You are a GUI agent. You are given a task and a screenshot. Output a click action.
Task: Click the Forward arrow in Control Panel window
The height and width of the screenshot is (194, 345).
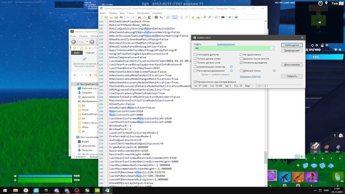[x=92, y=41]
